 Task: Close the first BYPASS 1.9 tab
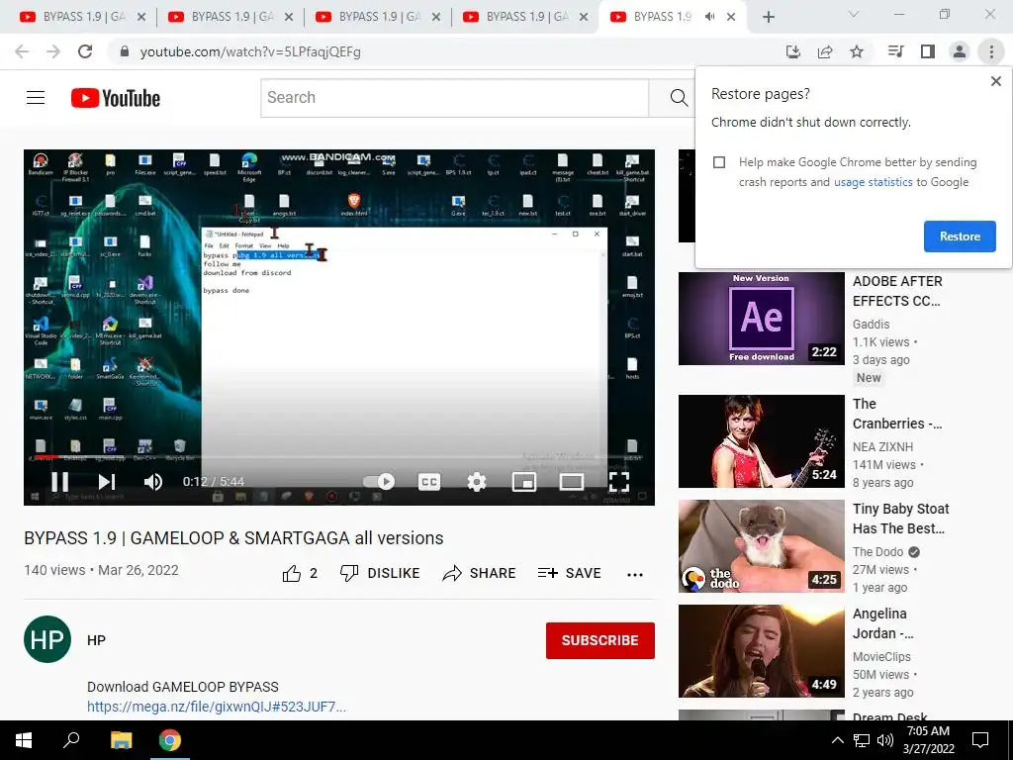pos(142,17)
